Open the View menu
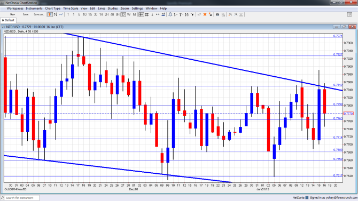Image resolution: width=358 pixels, height=201 pixels. pyautogui.click(x=84, y=9)
